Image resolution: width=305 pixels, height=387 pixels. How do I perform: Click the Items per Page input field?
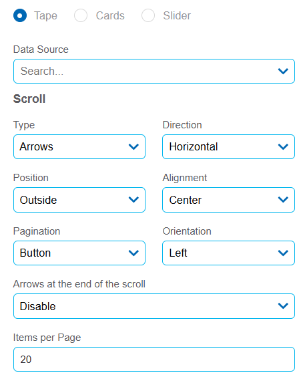pyautogui.click(x=154, y=360)
